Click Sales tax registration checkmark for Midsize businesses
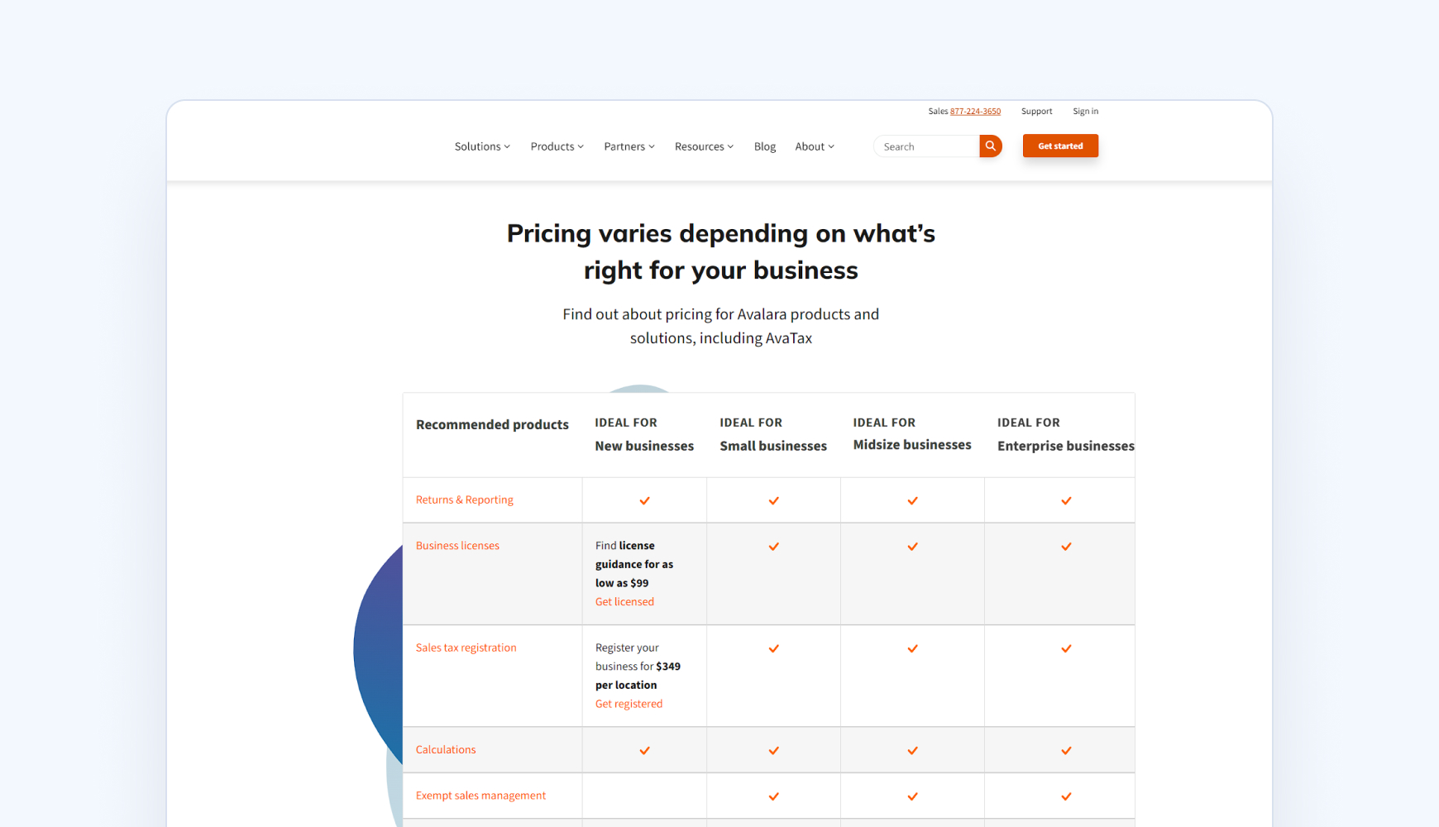 tap(912, 648)
